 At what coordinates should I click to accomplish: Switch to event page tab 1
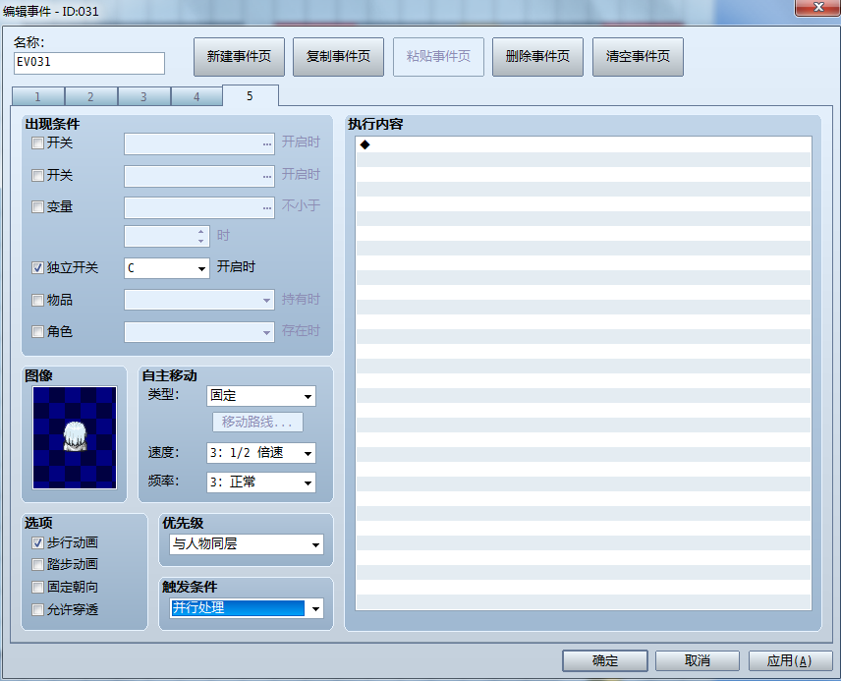(x=38, y=96)
